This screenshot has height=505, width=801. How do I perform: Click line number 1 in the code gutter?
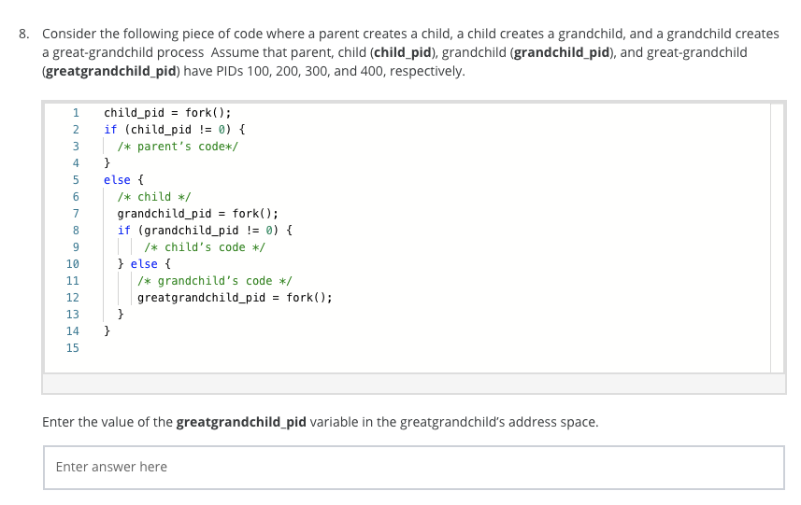[x=75, y=112]
